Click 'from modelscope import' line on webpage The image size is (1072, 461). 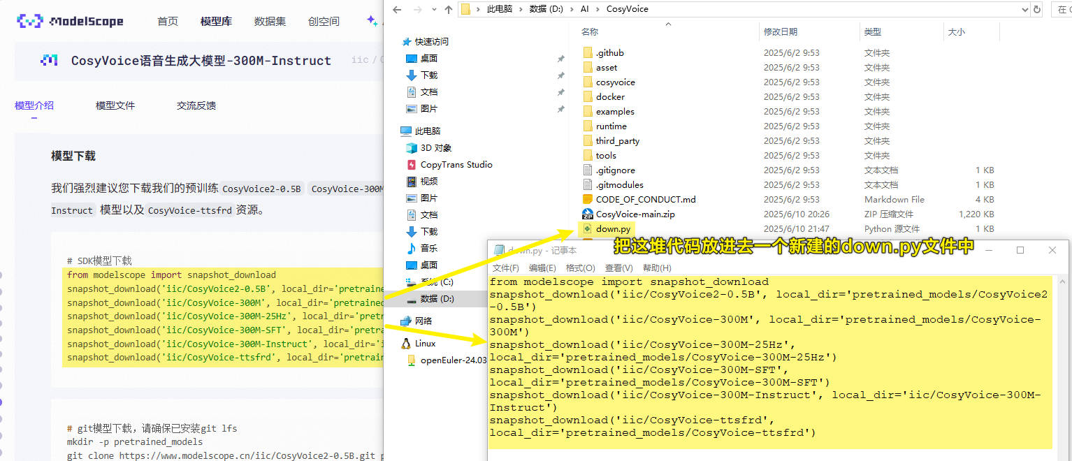172,275
